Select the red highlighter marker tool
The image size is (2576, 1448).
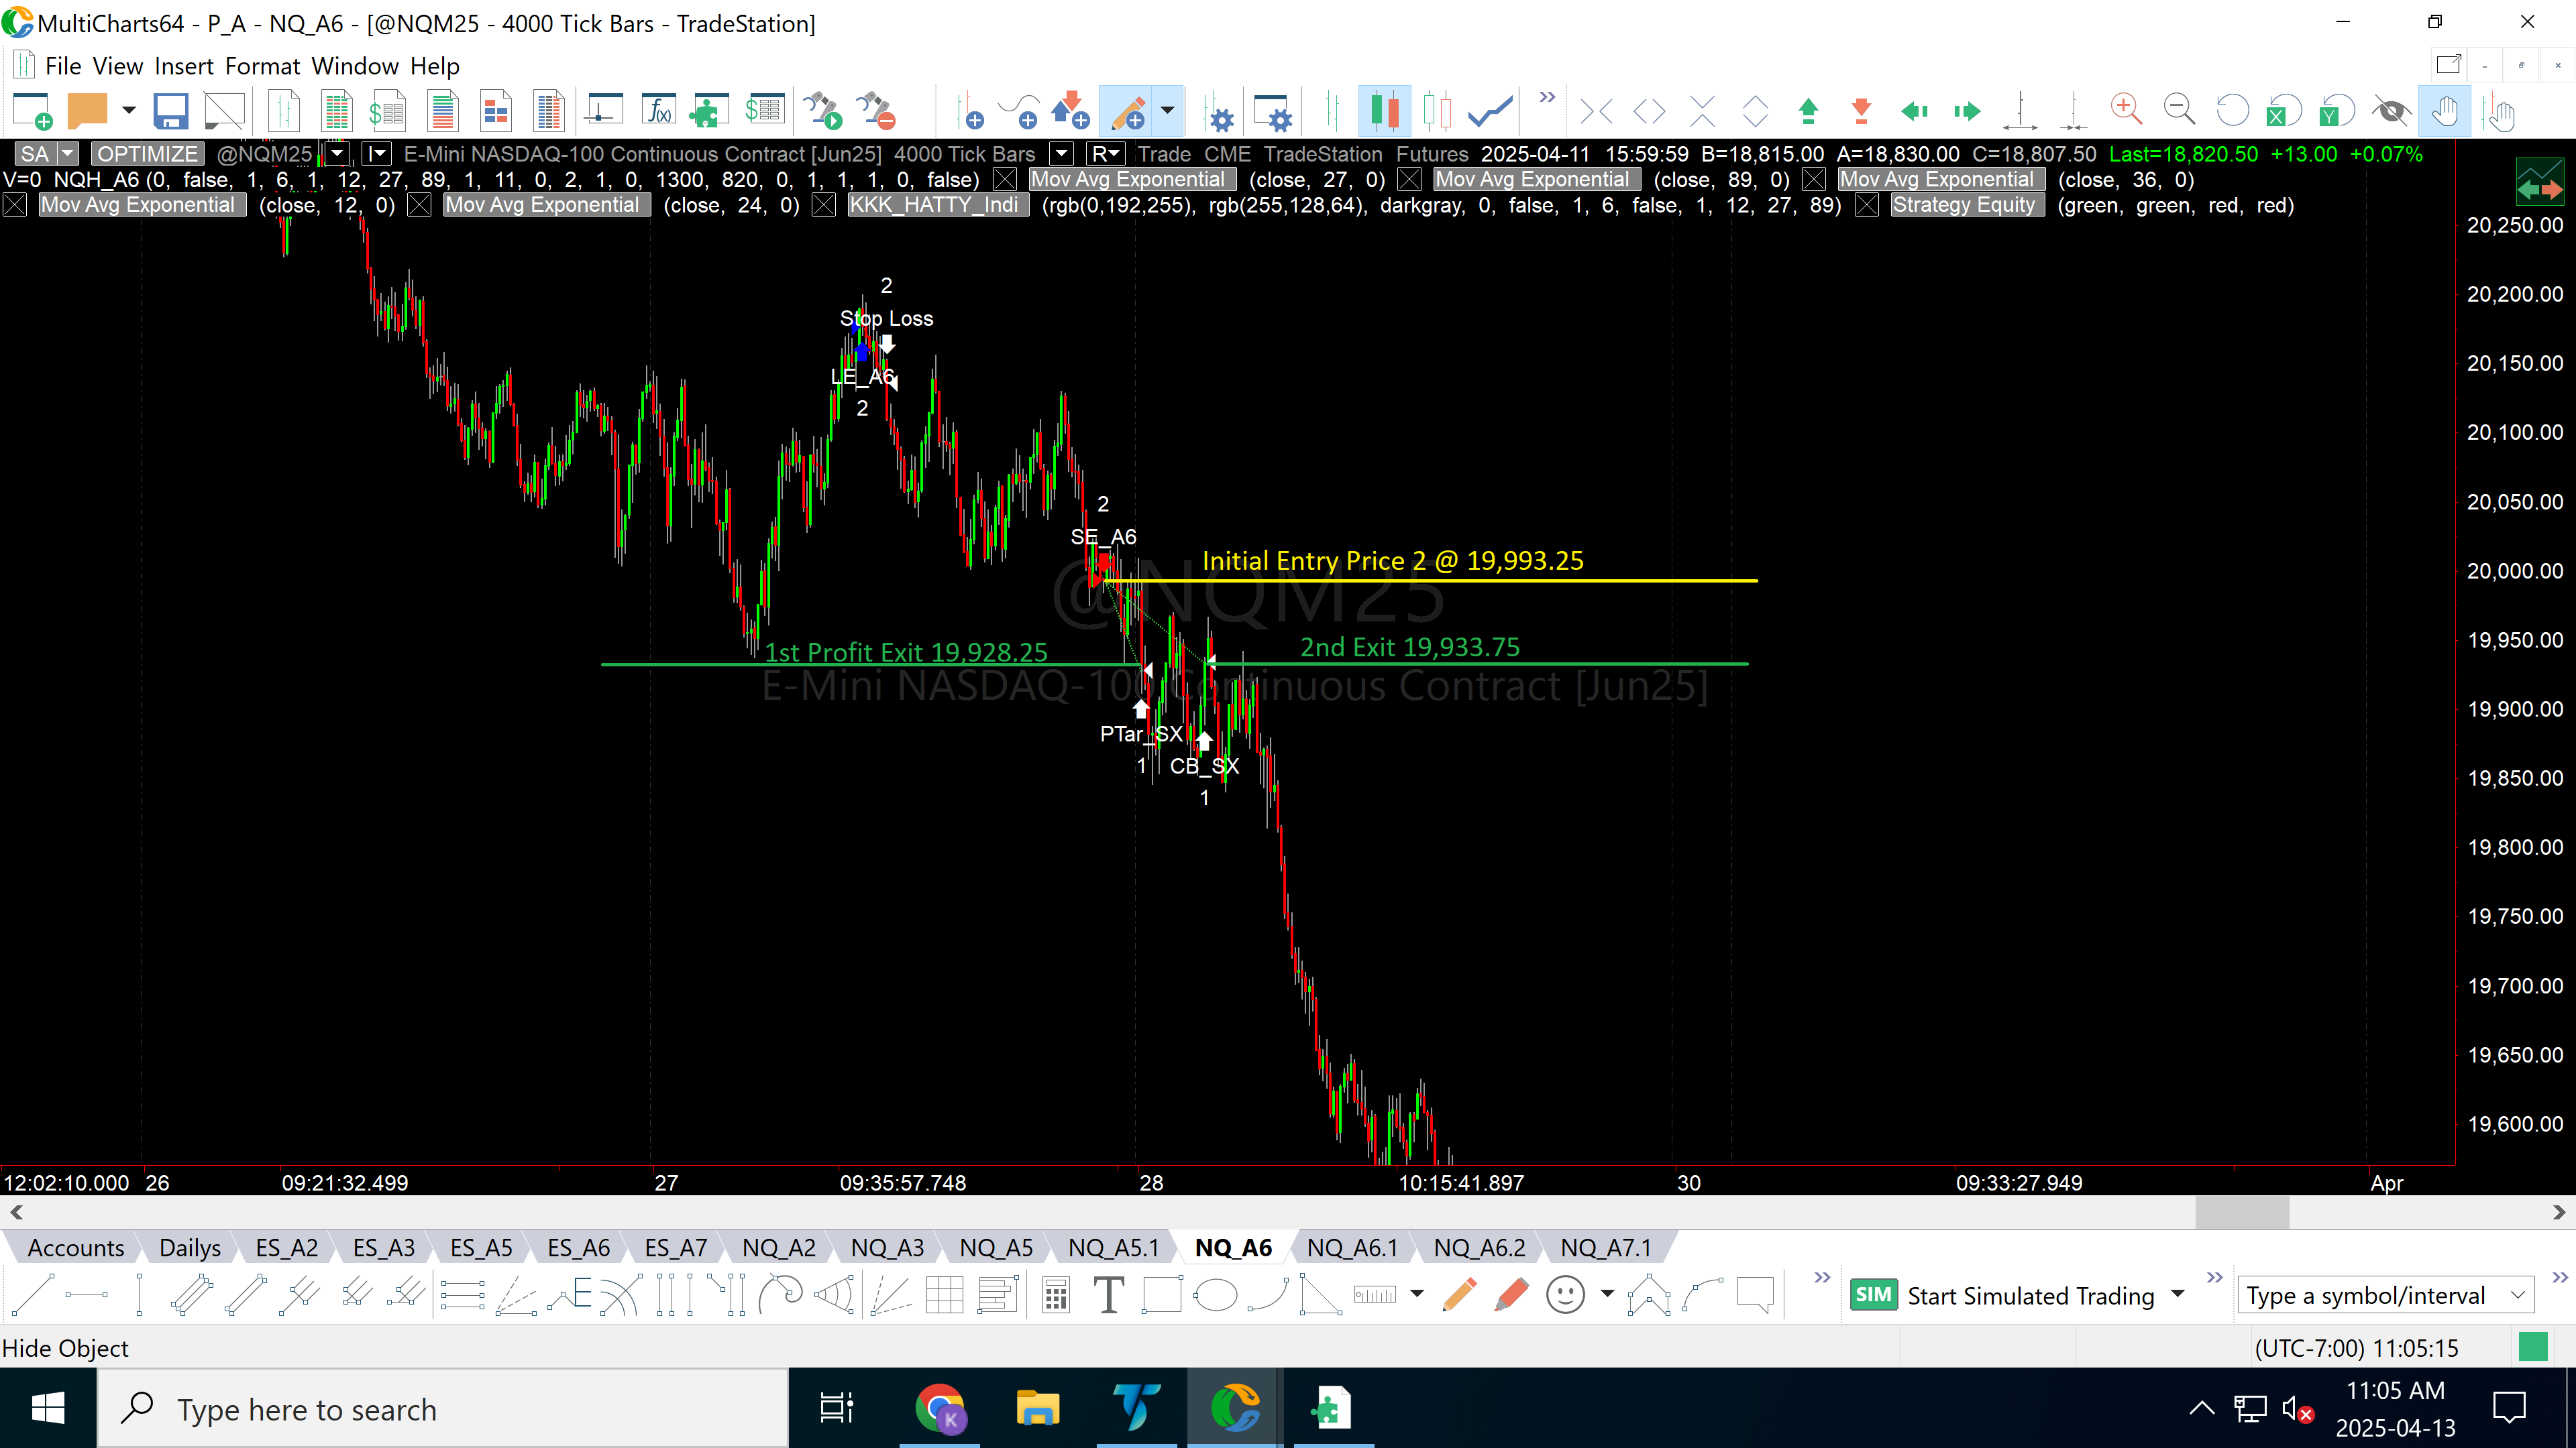pyautogui.click(x=1512, y=1295)
